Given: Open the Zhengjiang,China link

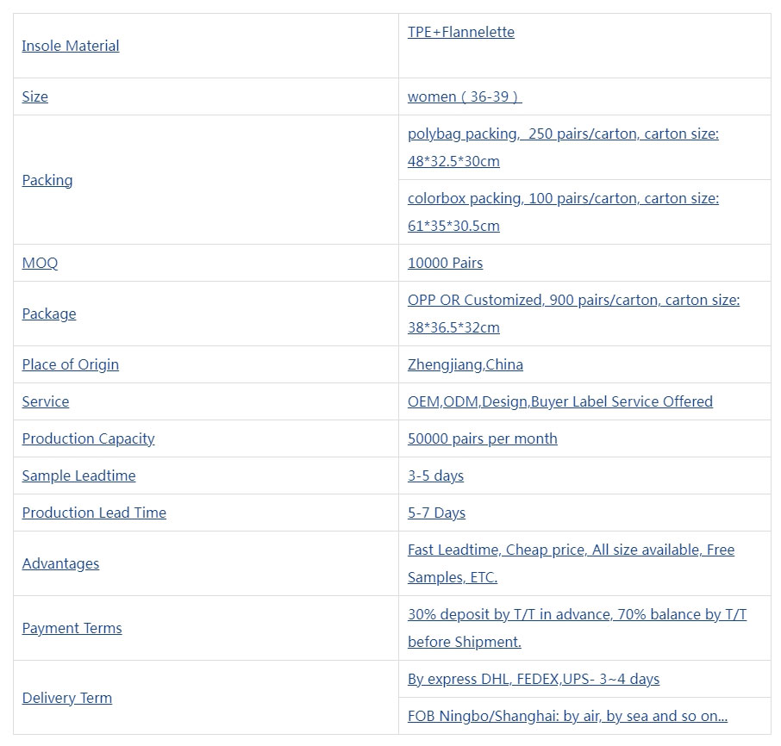Looking at the screenshot, I should coord(465,364).
